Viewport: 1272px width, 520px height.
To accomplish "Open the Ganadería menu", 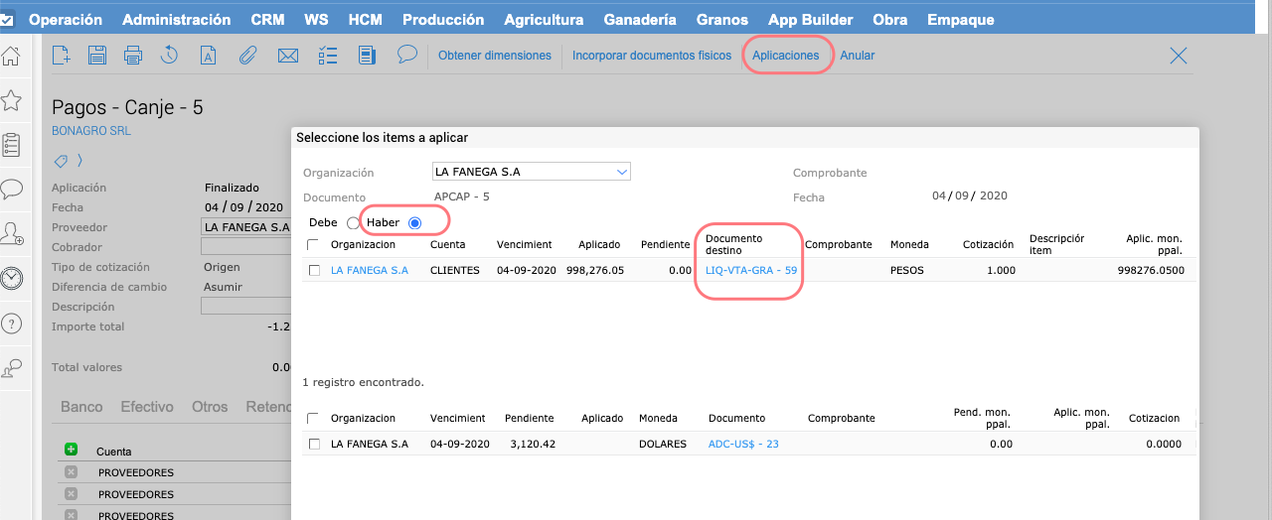I will tap(639, 20).
